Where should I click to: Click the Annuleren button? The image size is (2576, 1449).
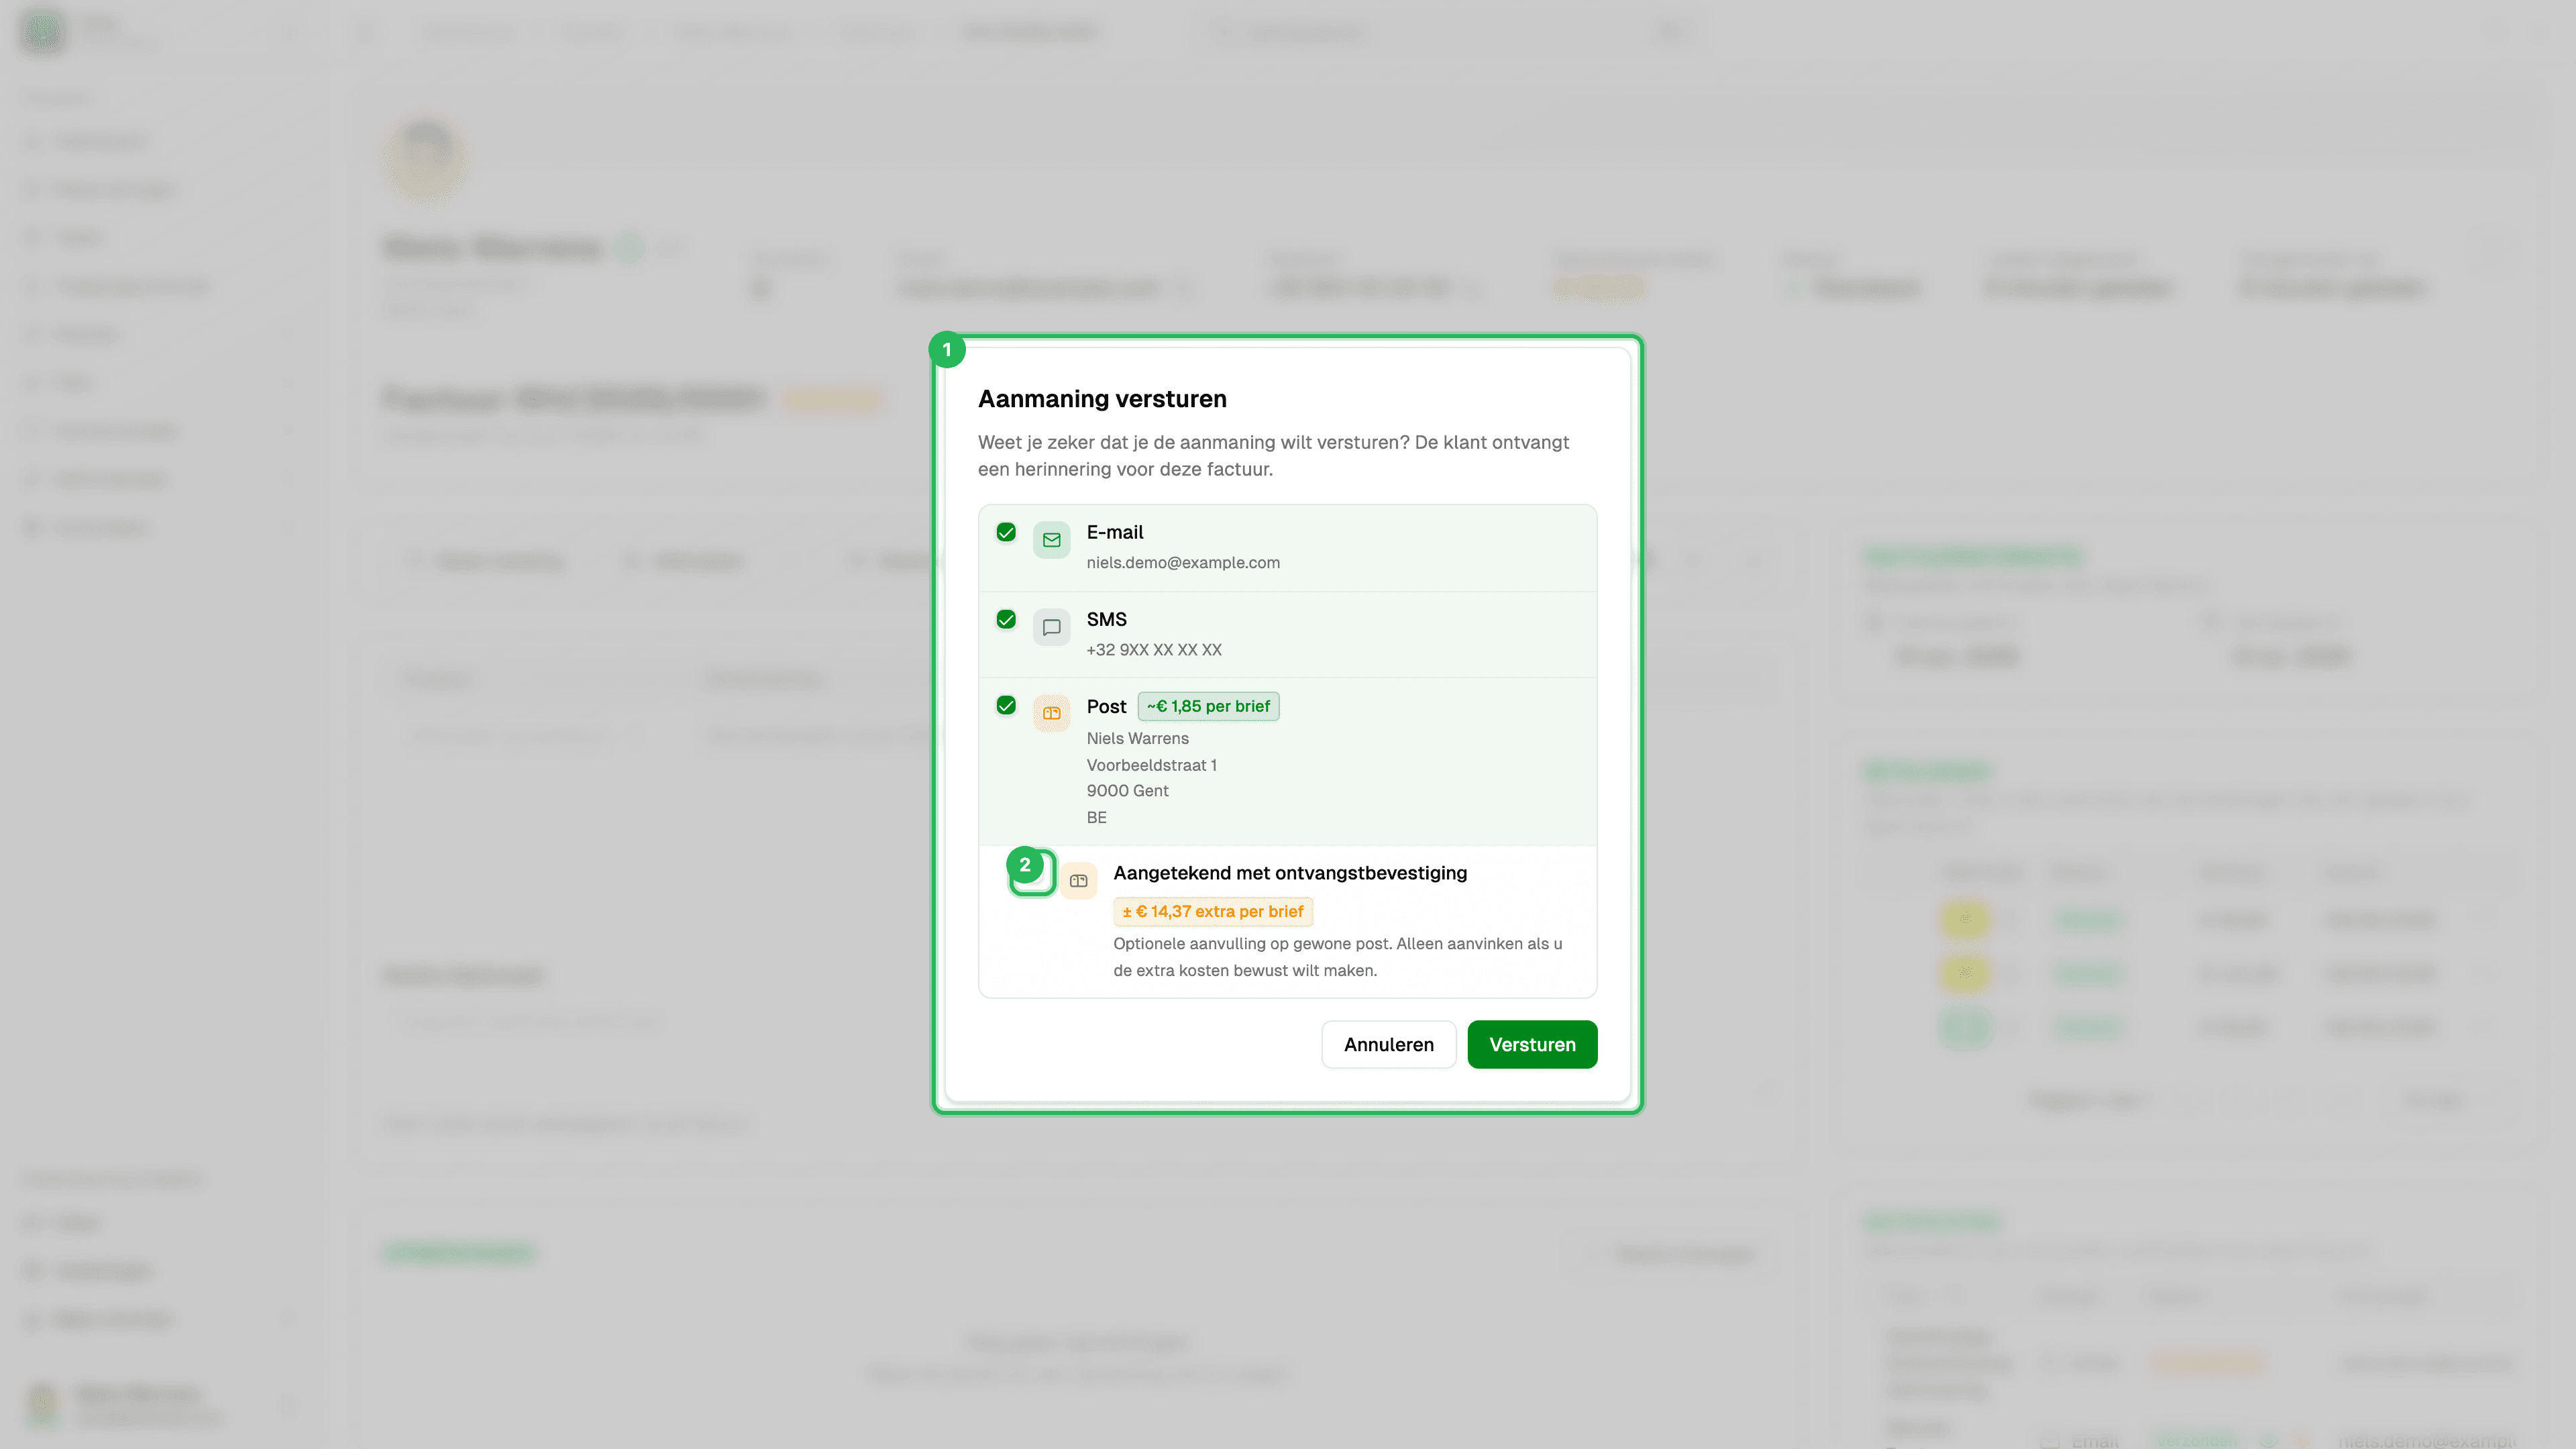[x=1388, y=1044]
